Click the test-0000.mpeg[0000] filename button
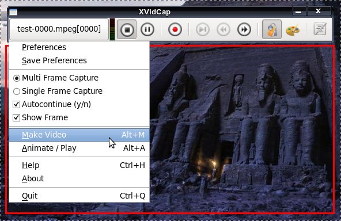 (x=59, y=29)
